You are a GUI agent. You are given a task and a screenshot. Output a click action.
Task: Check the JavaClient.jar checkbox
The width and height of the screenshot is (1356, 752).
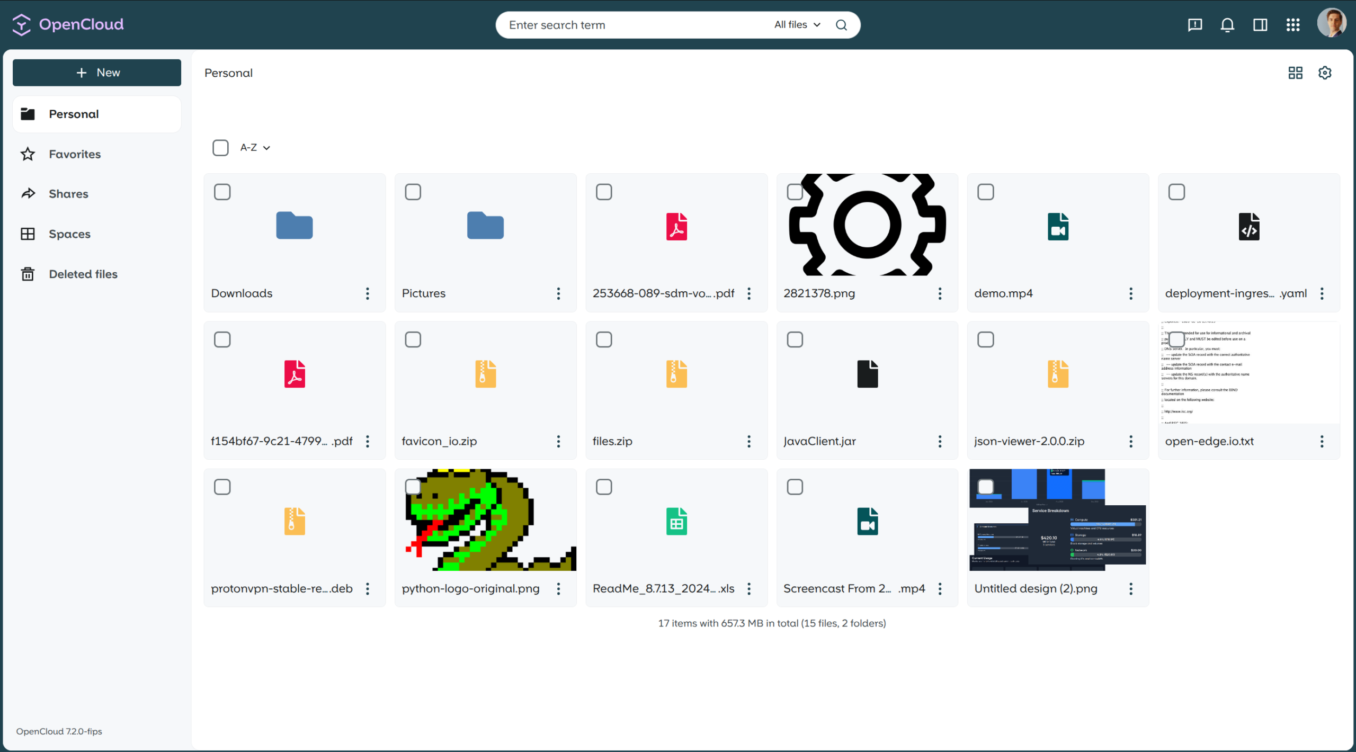pyautogui.click(x=795, y=339)
